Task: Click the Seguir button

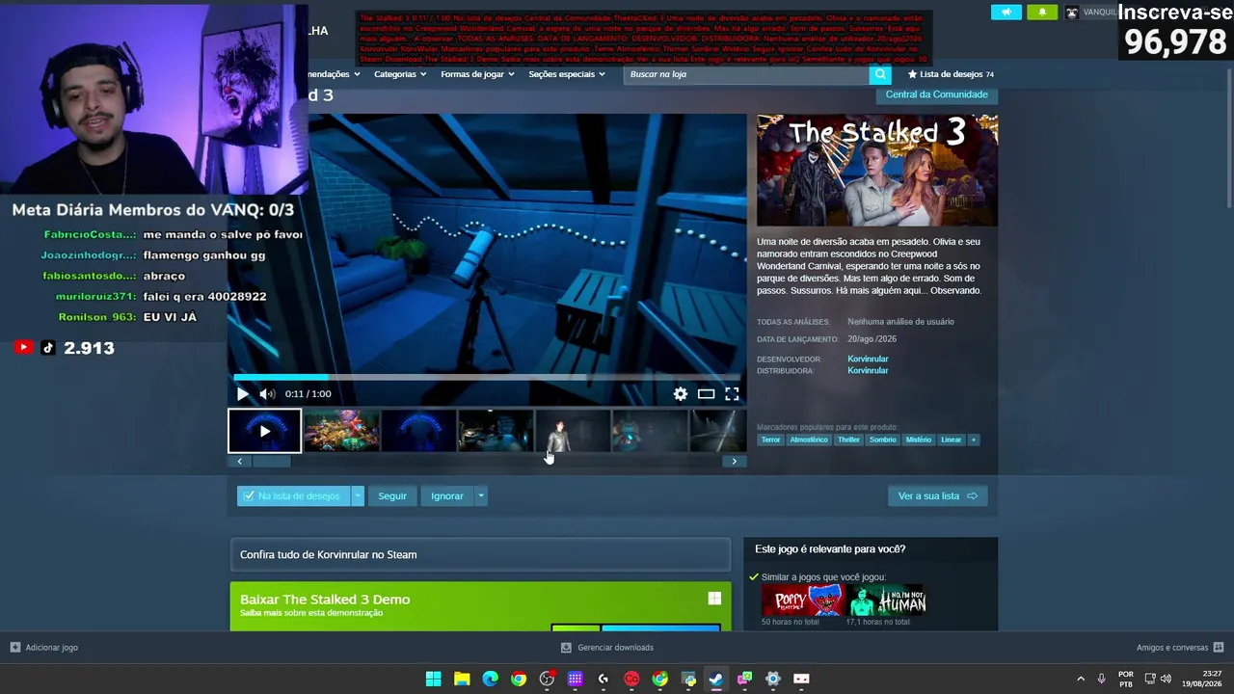Action: tap(392, 496)
